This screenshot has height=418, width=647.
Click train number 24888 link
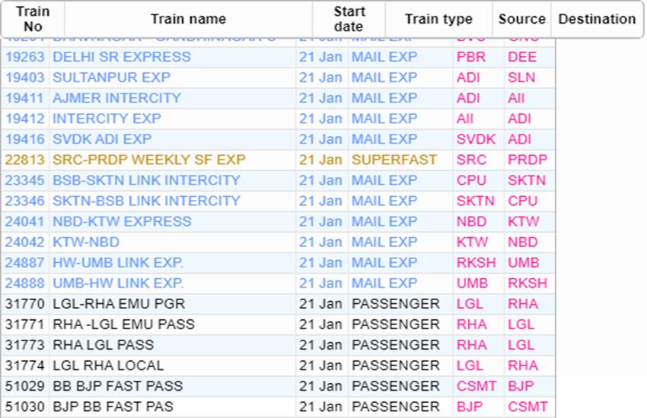(25, 283)
